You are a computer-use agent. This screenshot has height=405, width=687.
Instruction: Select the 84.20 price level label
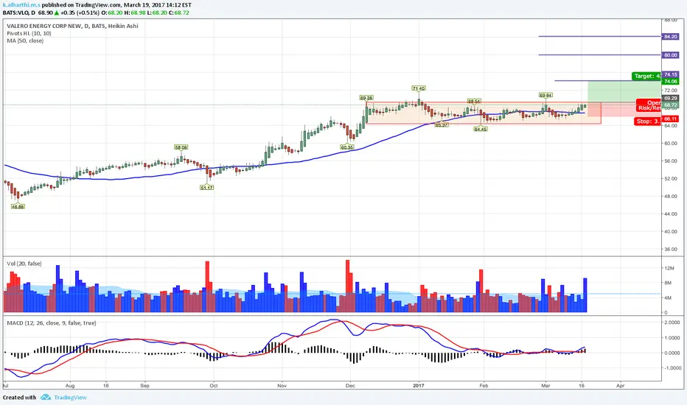pyautogui.click(x=670, y=37)
